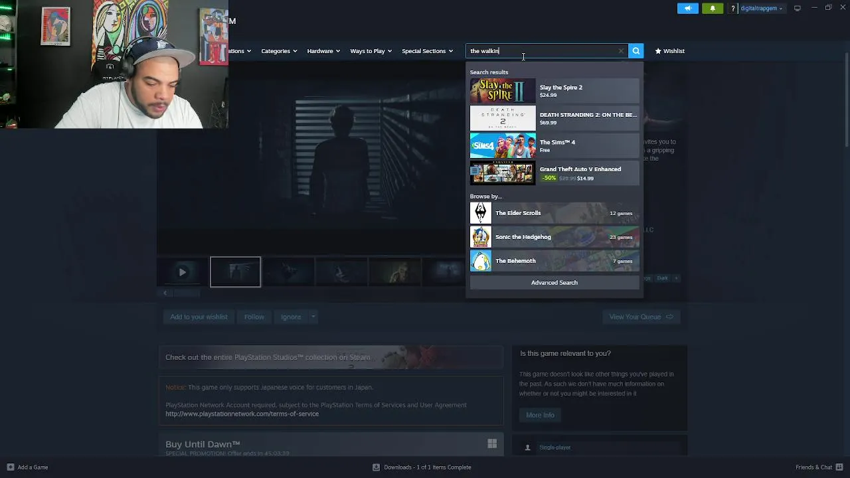
Task: Click the Single-player person icon
Action: [528, 447]
